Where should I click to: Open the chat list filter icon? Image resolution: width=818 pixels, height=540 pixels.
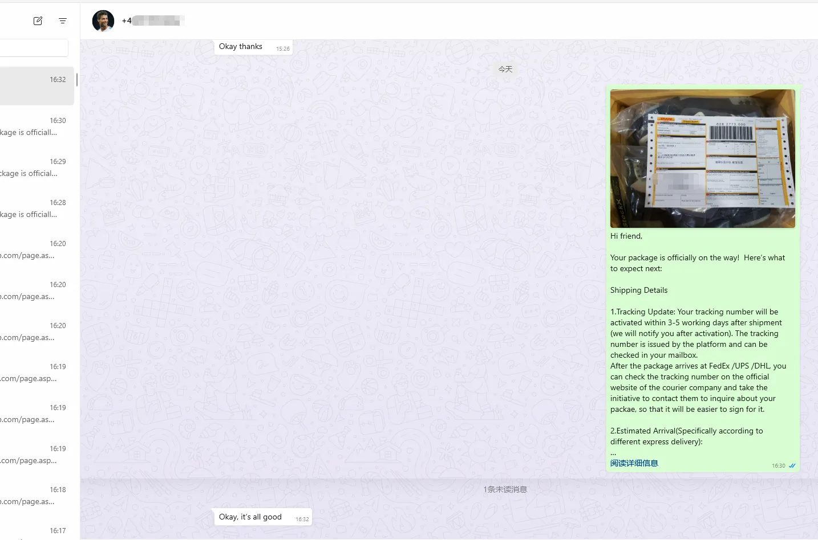point(63,21)
